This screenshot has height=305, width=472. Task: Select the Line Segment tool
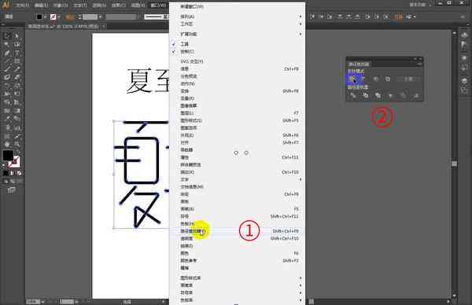tap(7, 61)
